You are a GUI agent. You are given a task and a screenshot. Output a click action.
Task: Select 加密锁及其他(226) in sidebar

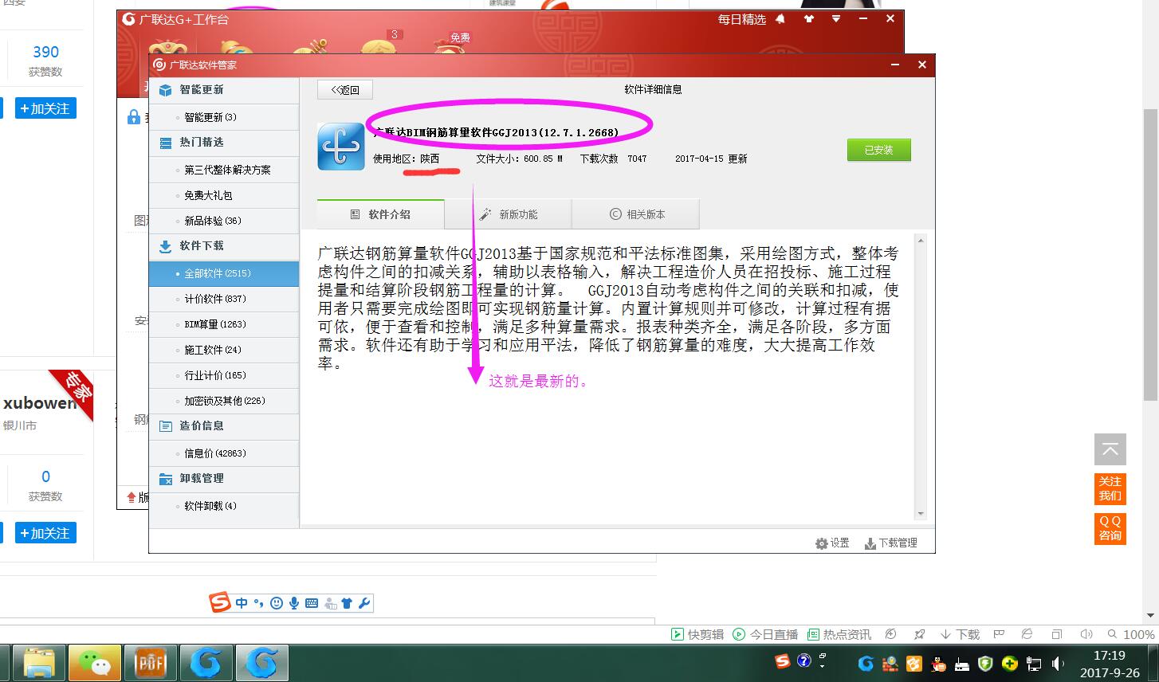[x=224, y=401]
